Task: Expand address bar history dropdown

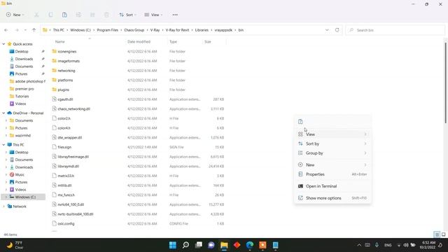Action: coord(327,30)
